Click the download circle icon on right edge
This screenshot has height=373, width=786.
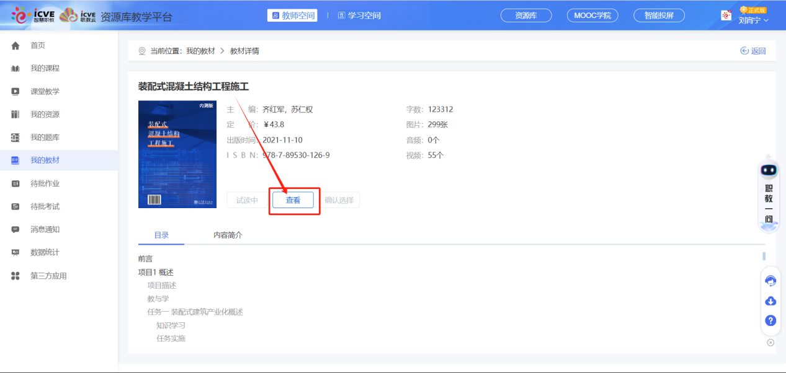[770, 301]
